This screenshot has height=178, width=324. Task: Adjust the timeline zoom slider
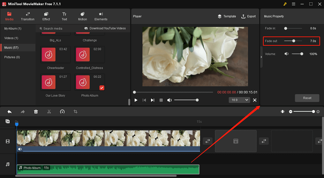coord(303,112)
